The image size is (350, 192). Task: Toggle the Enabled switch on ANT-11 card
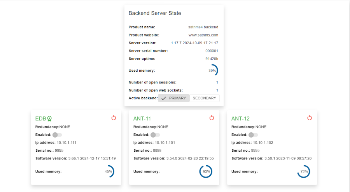pyautogui.click(x=155, y=135)
